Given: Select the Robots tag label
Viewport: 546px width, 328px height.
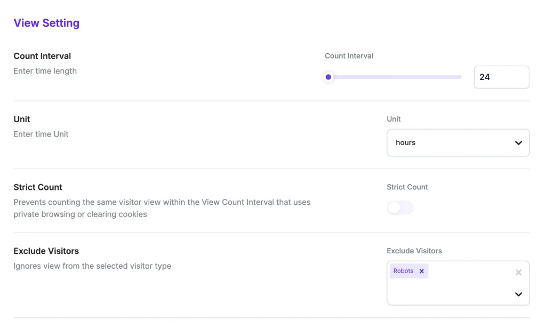Looking at the screenshot, I should [x=403, y=271].
